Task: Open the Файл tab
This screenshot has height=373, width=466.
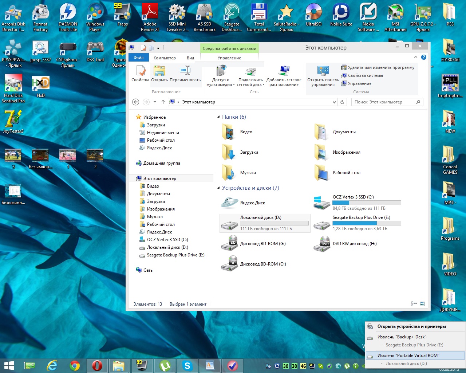Action: click(138, 58)
